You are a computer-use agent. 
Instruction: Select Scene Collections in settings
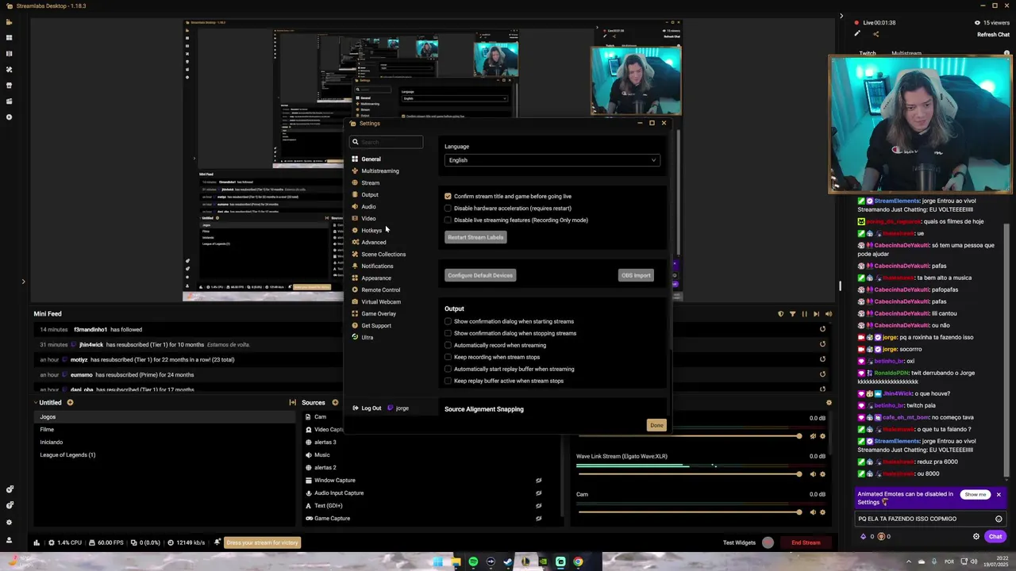[383, 254]
